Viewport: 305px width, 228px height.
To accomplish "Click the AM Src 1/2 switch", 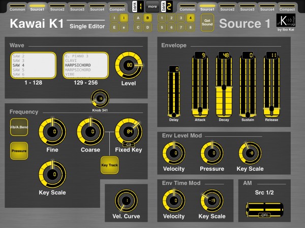I will [x=264, y=210].
